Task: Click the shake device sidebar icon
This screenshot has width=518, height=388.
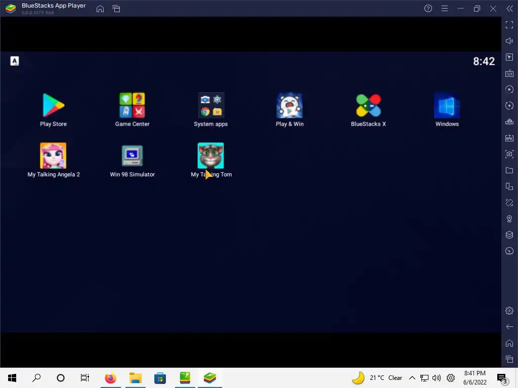Action: tap(509, 203)
